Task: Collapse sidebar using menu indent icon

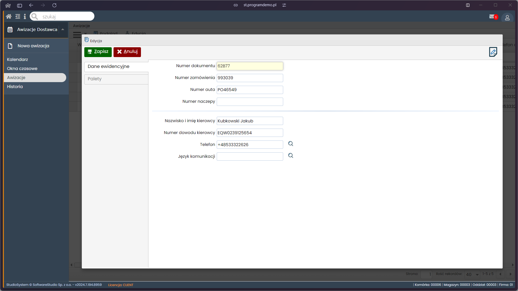Action: (18, 17)
